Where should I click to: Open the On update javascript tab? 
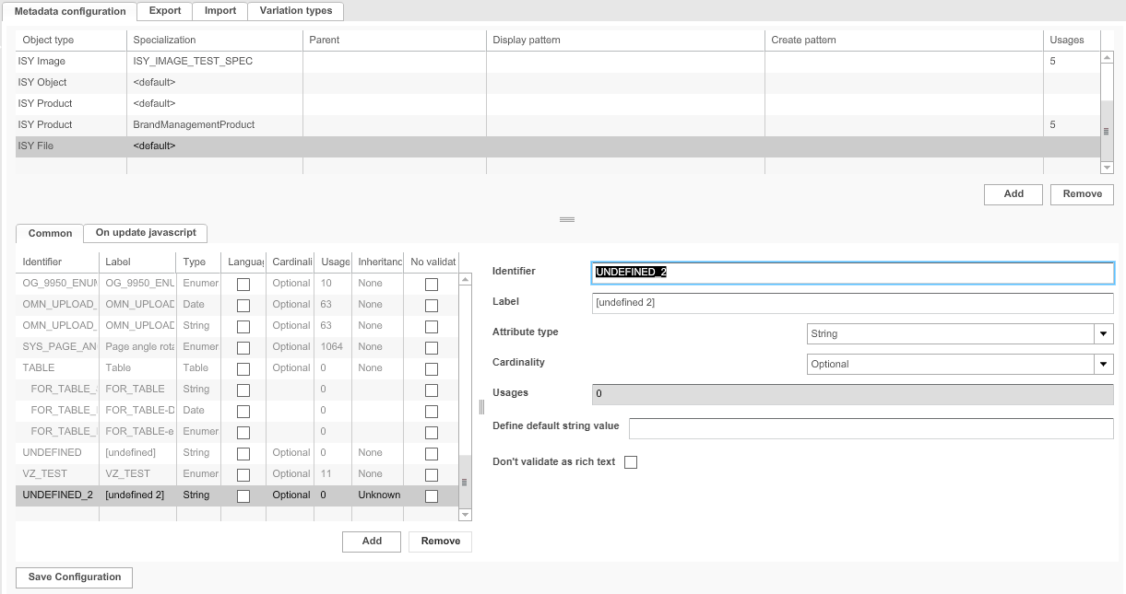[145, 233]
